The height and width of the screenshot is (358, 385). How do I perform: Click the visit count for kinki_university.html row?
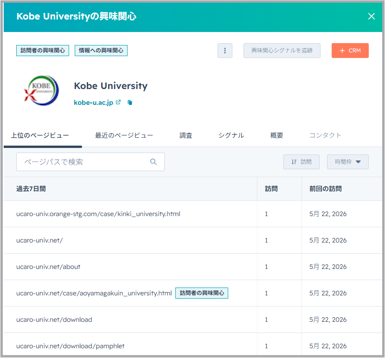266,214
